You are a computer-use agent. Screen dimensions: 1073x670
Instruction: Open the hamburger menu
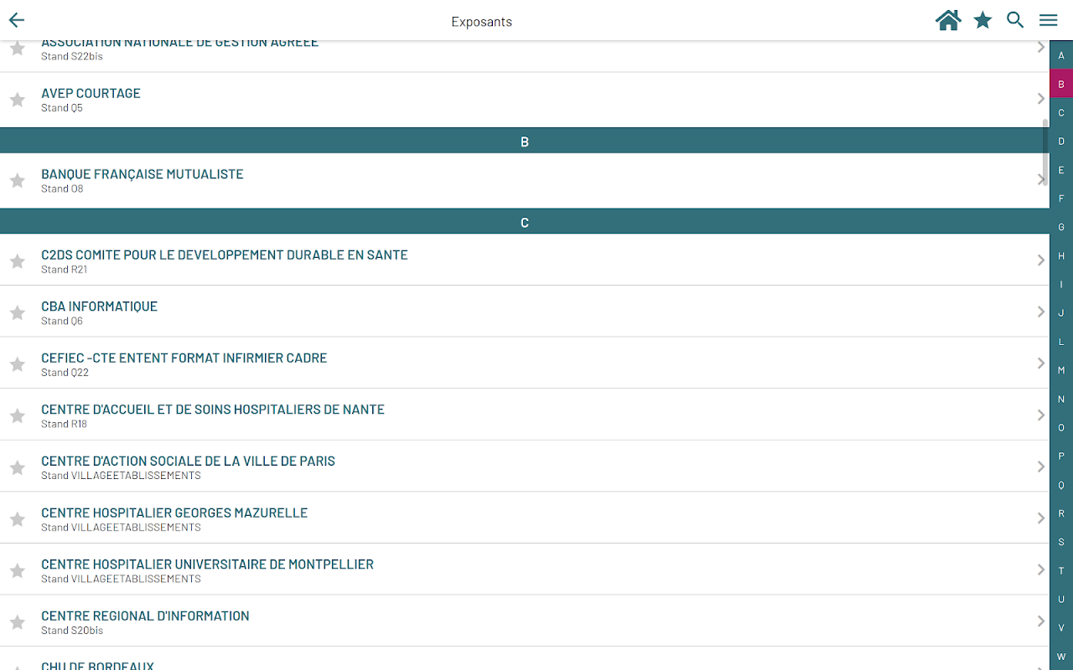(x=1049, y=21)
